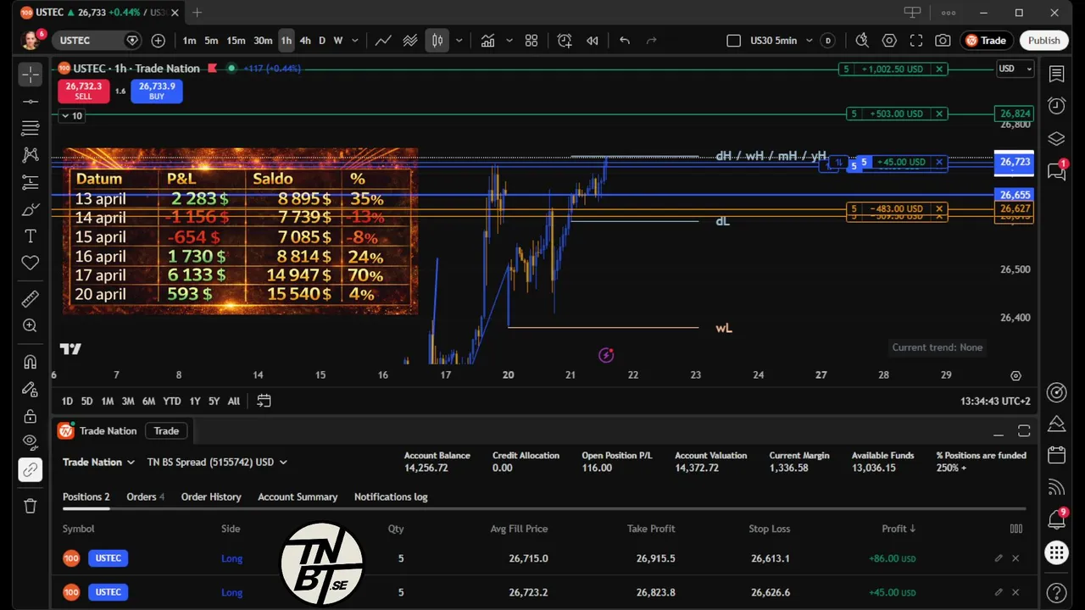Close position with 26,715.0 fill price
The height and width of the screenshot is (610, 1085).
1015,558
